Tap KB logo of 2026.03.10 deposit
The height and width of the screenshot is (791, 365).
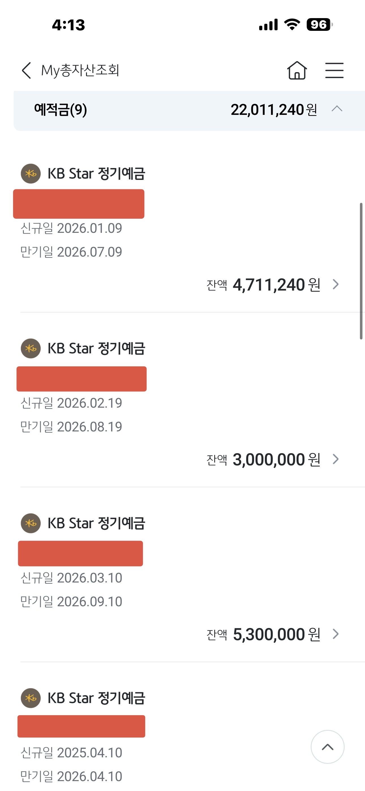click(x=31, y=523)
